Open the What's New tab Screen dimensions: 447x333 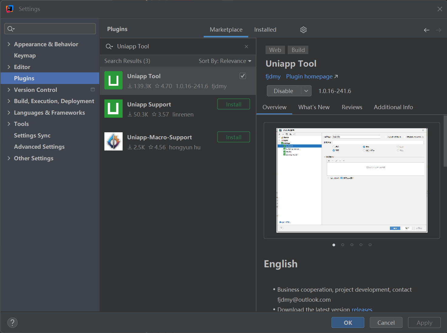314,107
